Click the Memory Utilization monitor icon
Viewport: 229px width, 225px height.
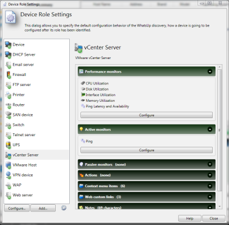83,101
